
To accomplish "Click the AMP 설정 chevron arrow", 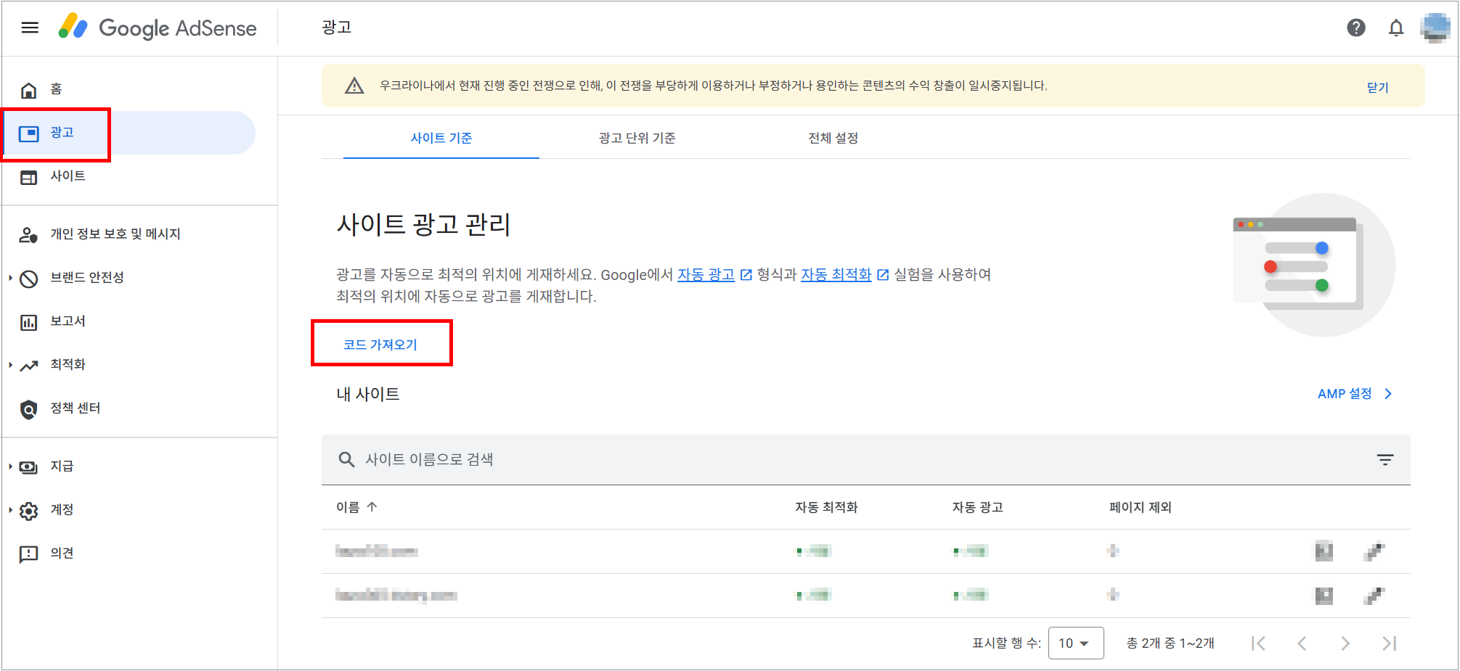I will pos(1388,394).
